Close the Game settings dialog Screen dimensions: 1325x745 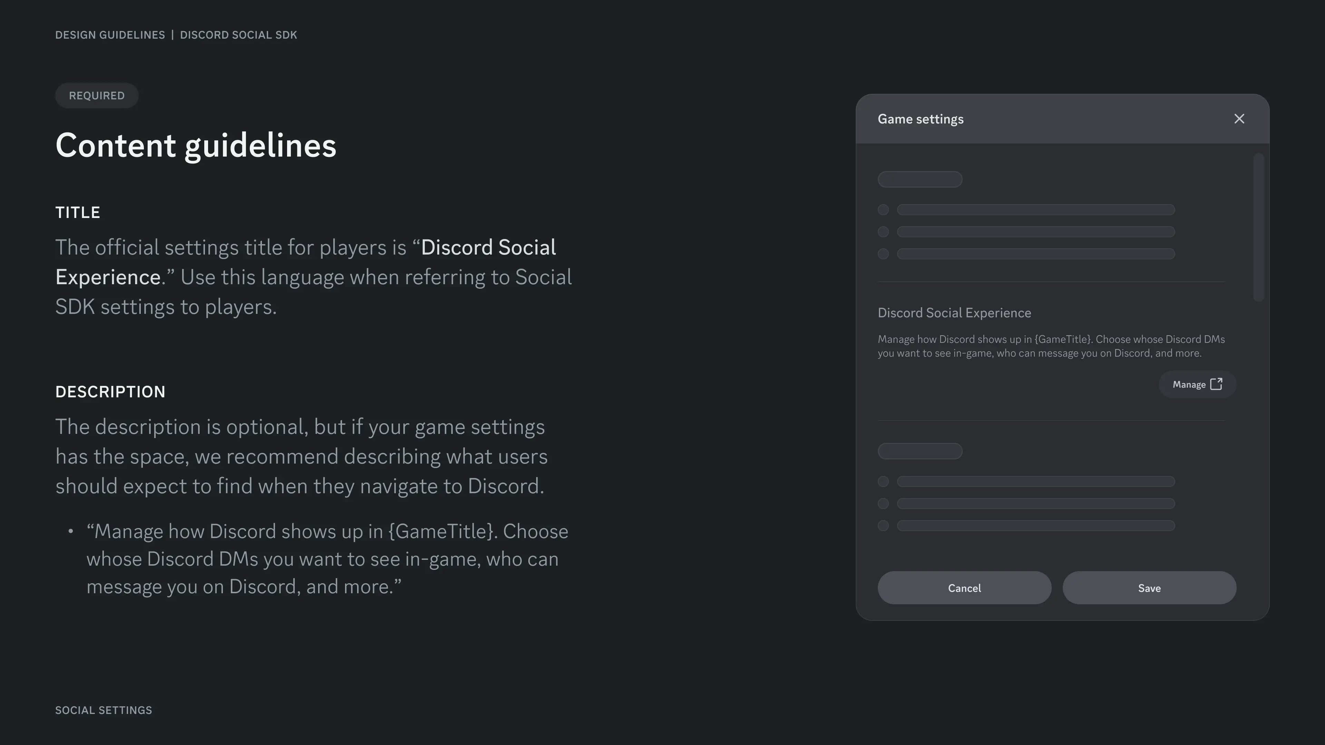pos(1239,118)
